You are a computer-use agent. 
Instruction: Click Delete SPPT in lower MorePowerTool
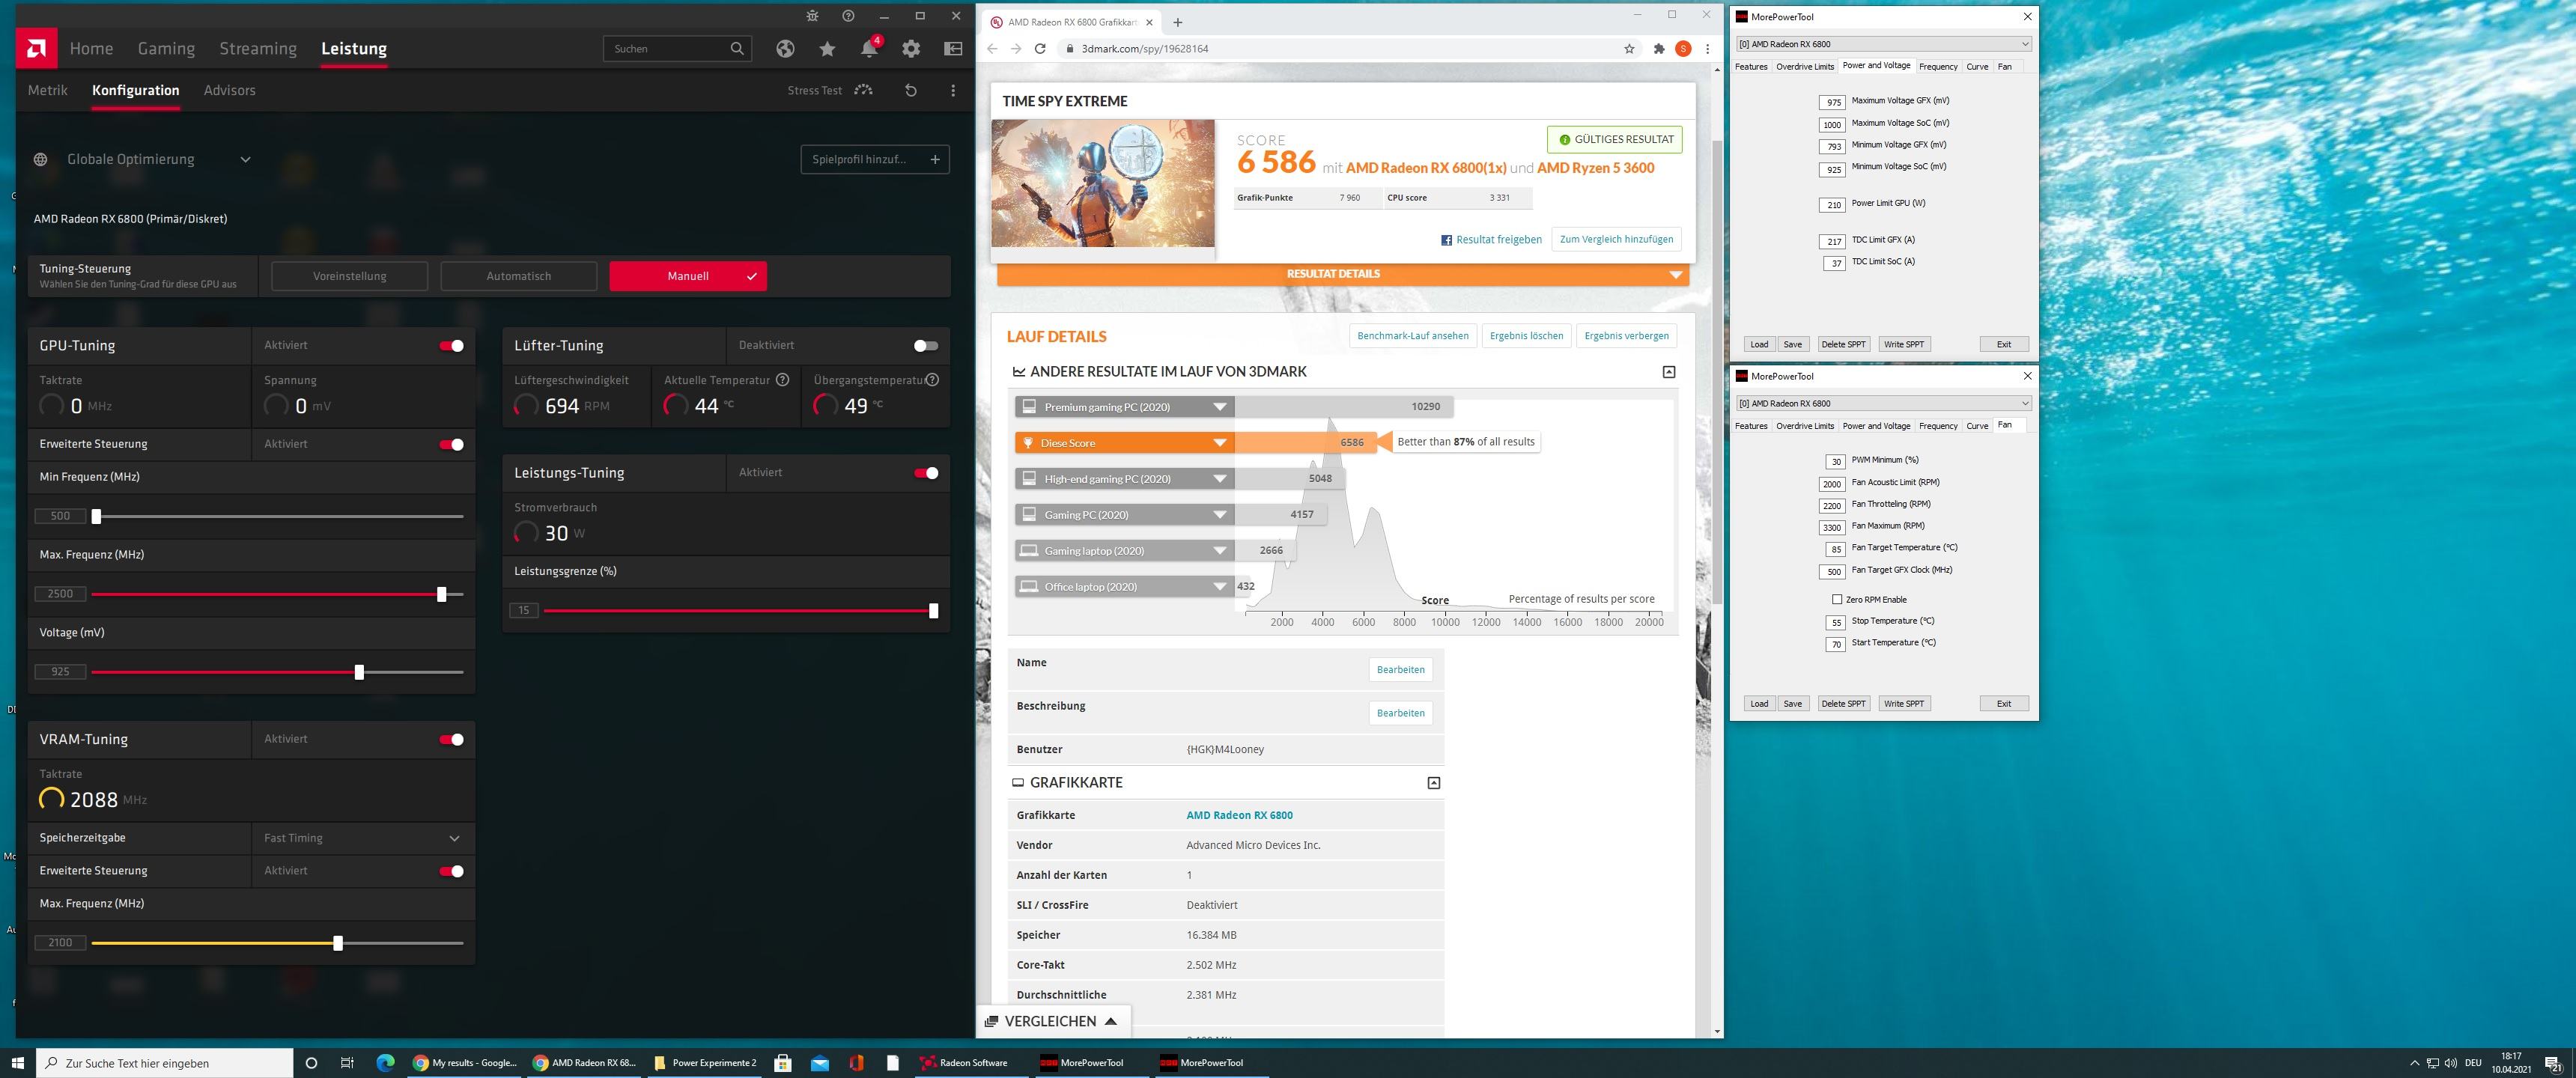[1843, 703]
